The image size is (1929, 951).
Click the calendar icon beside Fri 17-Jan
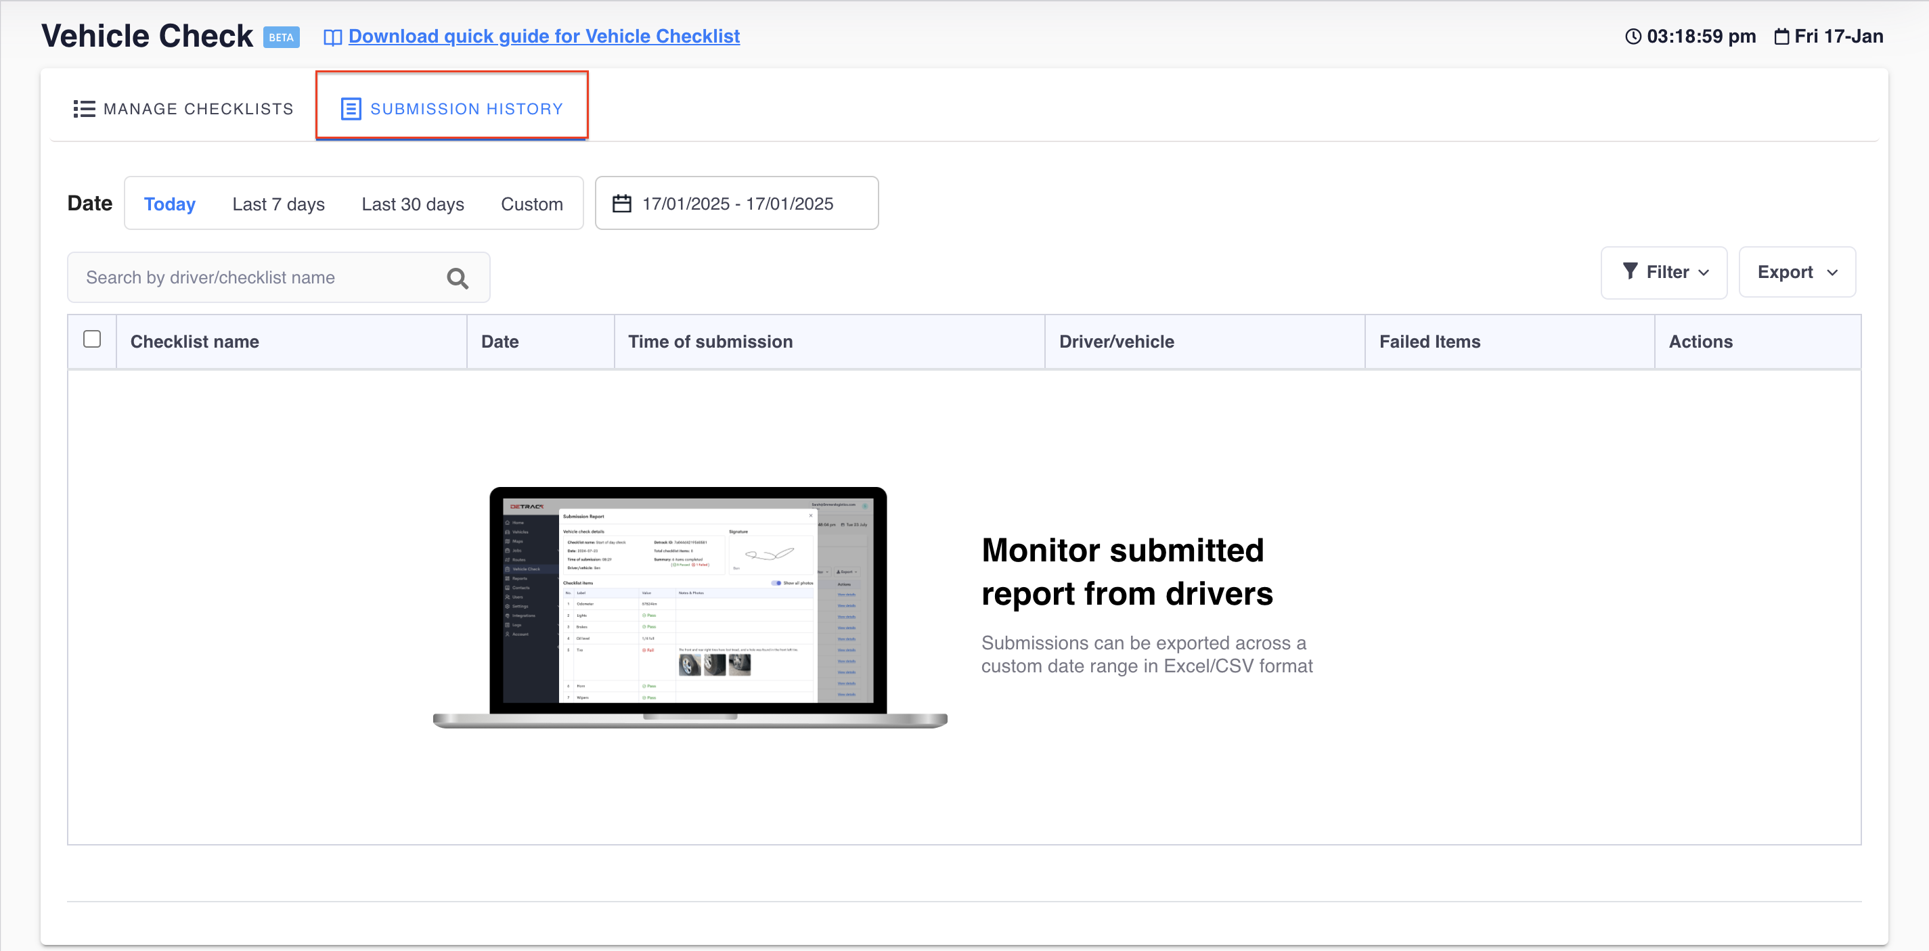pos(1781,37)
